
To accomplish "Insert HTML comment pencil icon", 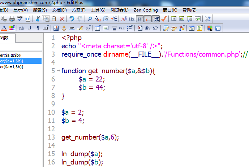I will pyautogui.click(x=80, y=28).
